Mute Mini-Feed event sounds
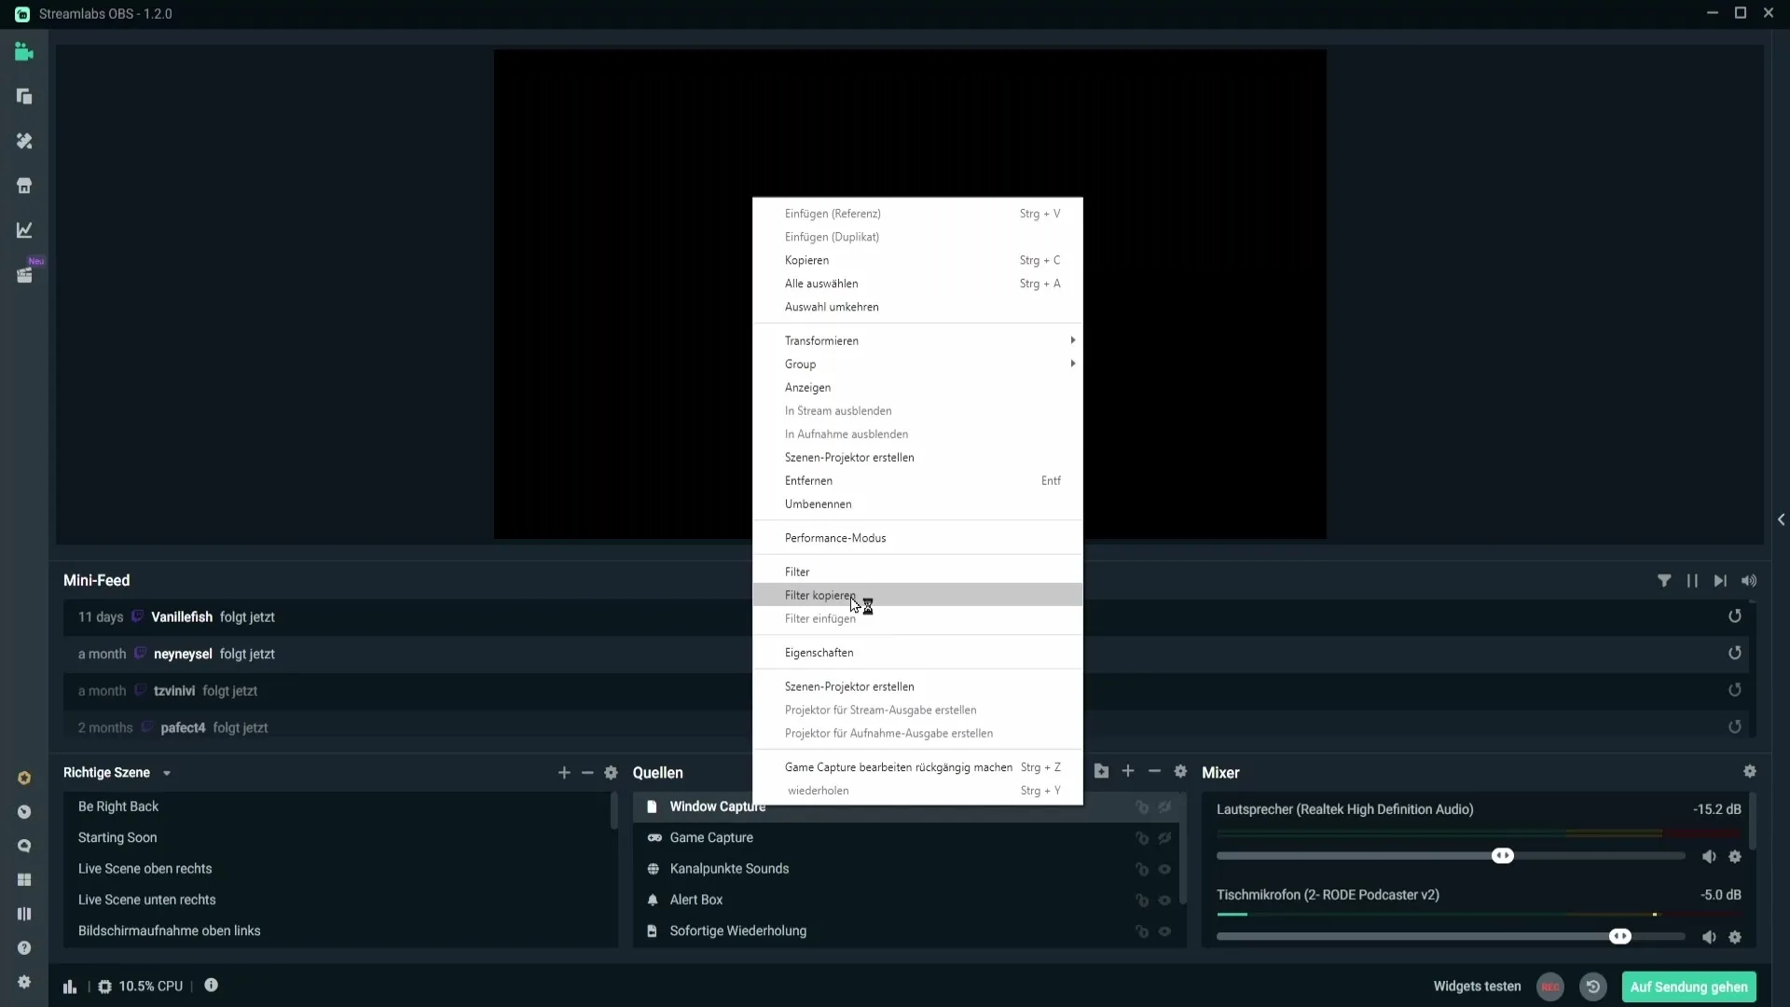The image size is (1790, 1007). [x=1749, y=581]
